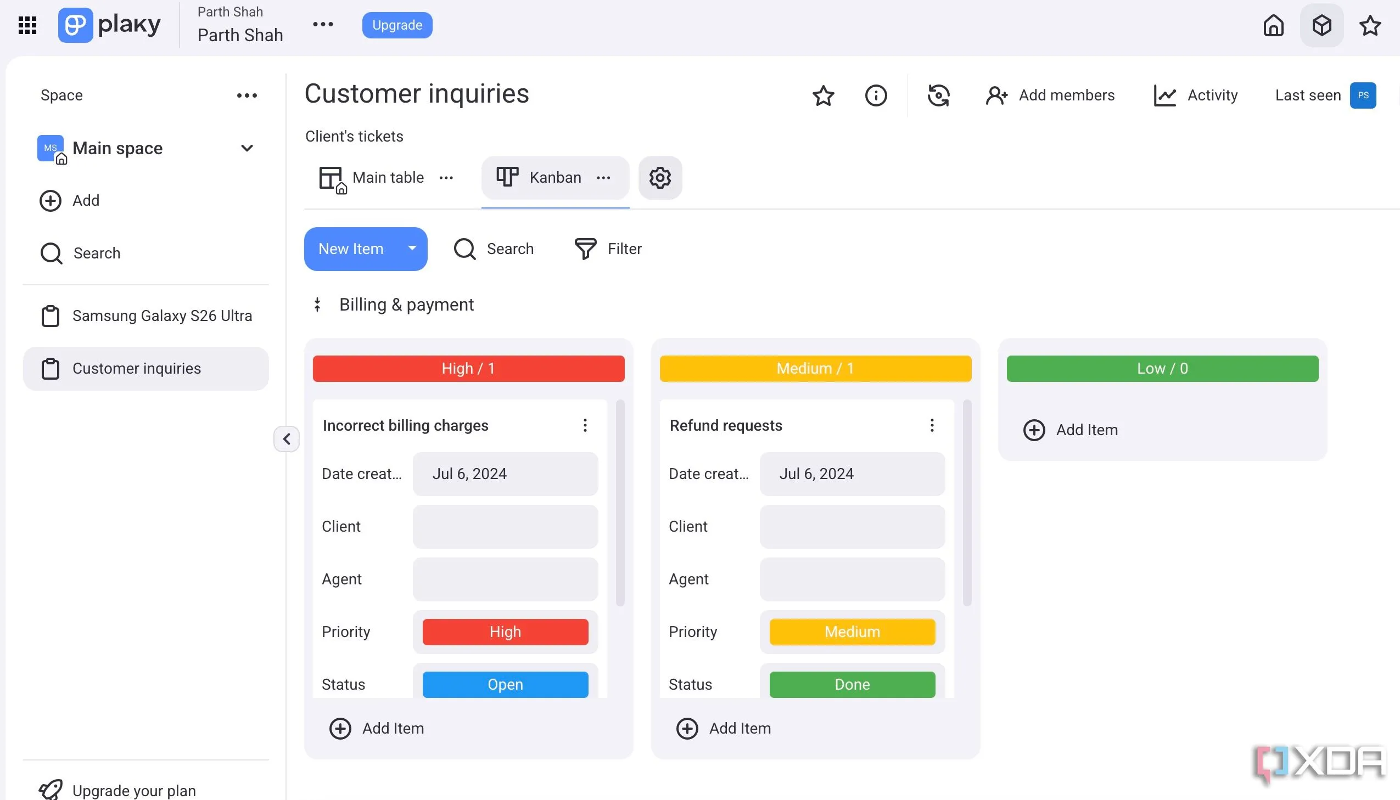The height and width of the screenshot is (800, 1400).
Task: Click Add in the sidebar
Action: (x=70, y=201)
